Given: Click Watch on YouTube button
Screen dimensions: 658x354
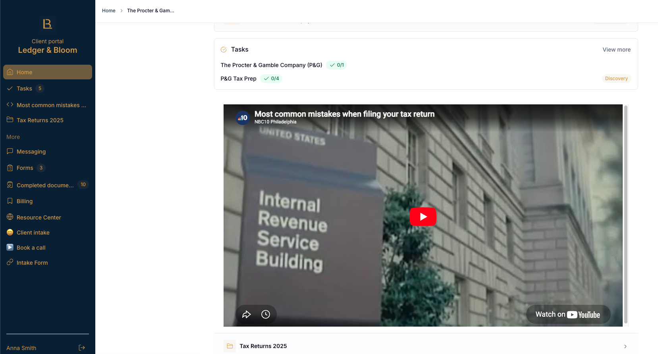Looking at the screenshot, I should (568, 314).
